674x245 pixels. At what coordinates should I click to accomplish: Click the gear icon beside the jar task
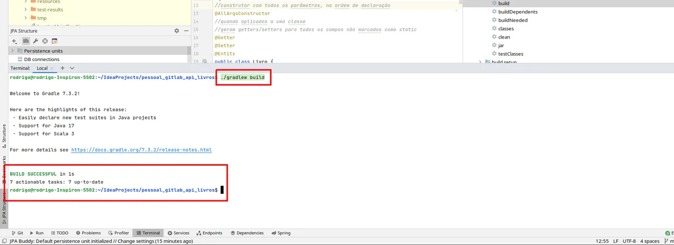point(494,46)
